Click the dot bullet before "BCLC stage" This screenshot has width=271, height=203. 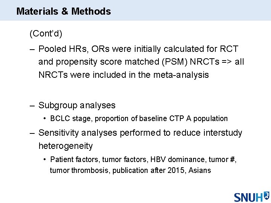coord(45,119)
